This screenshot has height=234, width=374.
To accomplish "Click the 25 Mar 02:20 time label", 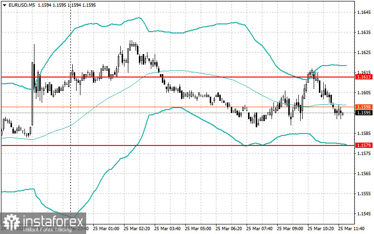I will (x=136, y=229).
